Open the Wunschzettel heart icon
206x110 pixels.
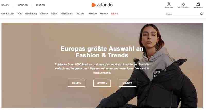(183, 4)
